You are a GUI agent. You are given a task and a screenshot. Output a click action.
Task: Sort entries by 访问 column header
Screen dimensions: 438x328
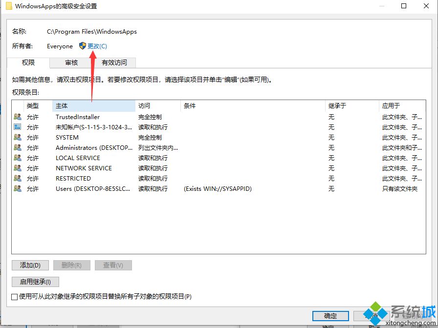tap(157, 105)
